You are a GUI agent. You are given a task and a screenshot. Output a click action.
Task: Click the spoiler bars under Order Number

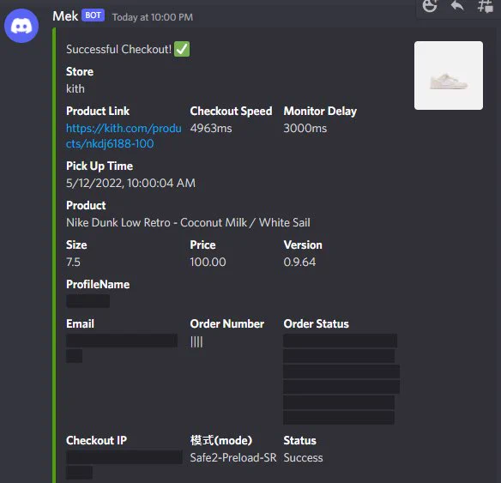click(x=196, y=341)
